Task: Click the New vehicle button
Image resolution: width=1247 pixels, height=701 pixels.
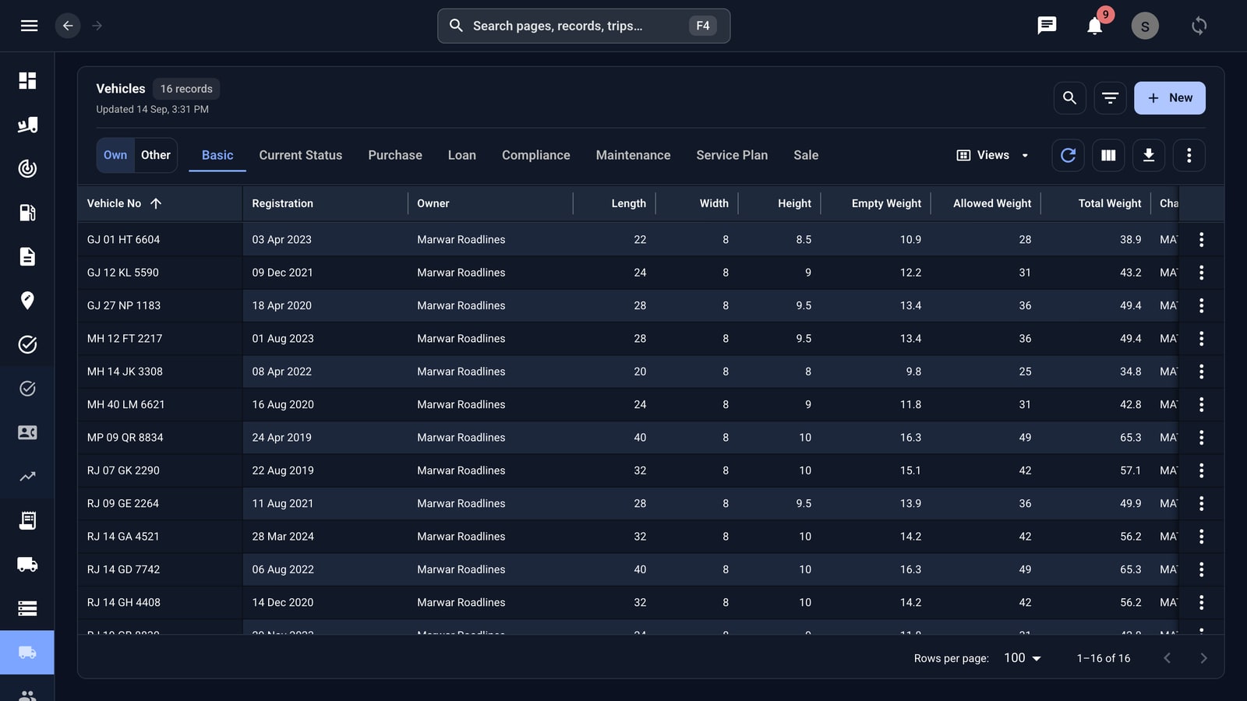Action: (x=1169, y=98)
